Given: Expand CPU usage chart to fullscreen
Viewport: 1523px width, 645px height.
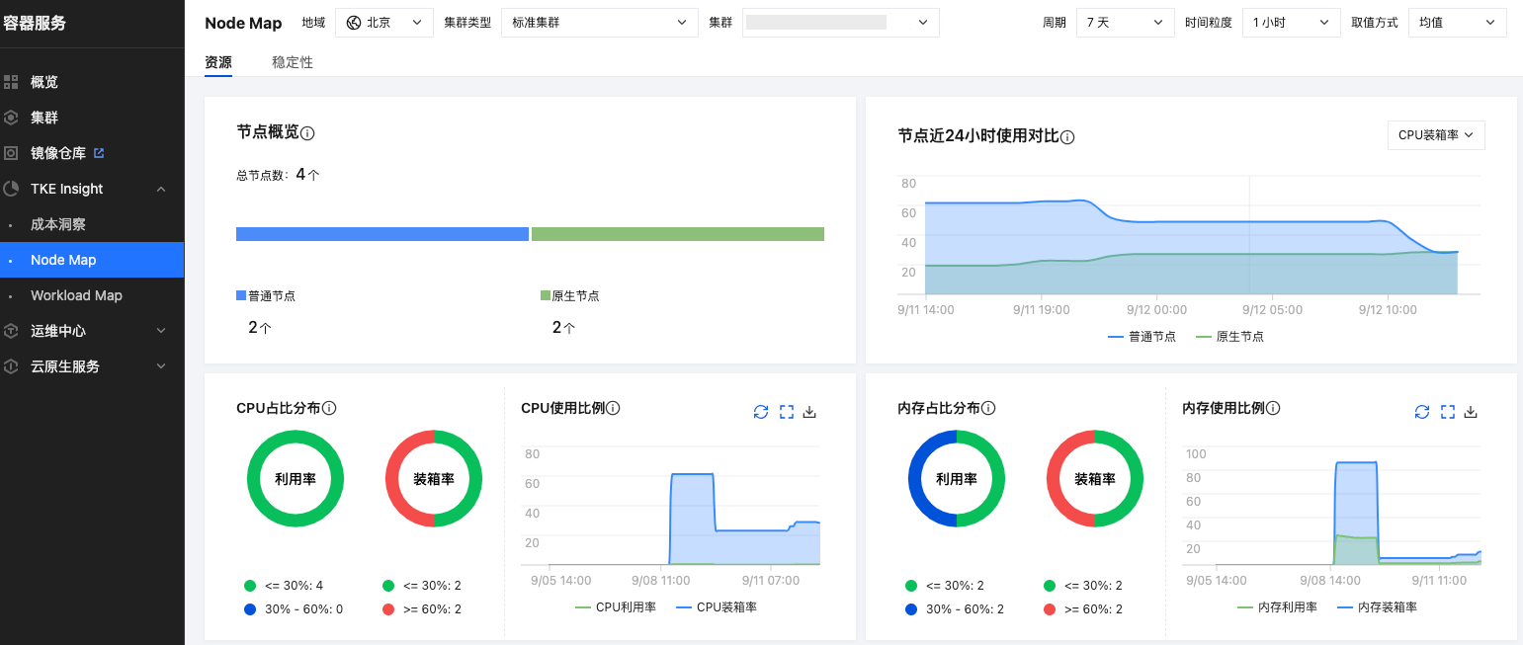Looking at the screenshot, I should [787, 412].
